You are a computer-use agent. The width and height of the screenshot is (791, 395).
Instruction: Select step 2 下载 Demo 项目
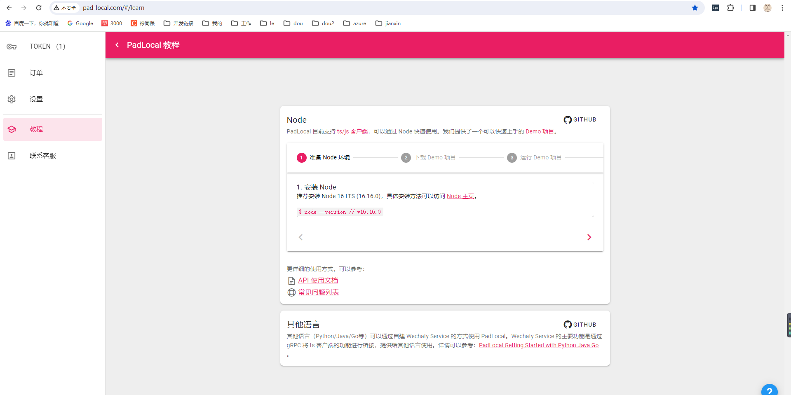[x=428, y=157]
